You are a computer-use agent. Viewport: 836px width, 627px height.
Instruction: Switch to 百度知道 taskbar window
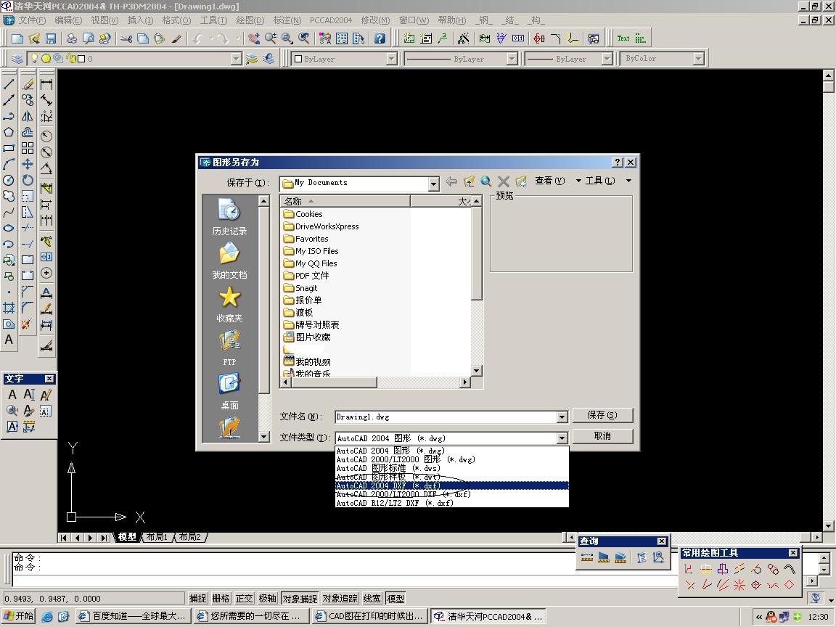pyautogui.click(x=134, y=616)
